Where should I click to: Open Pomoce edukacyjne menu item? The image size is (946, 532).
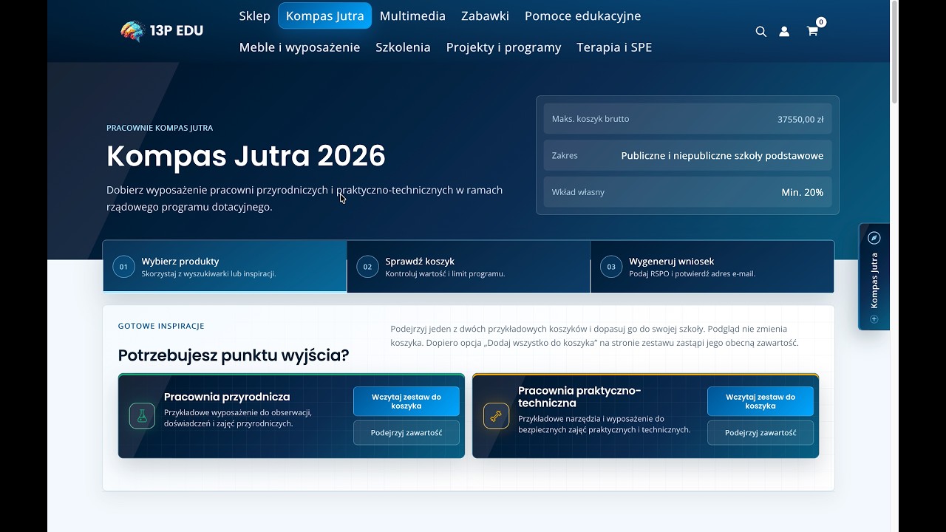[582, 16]
